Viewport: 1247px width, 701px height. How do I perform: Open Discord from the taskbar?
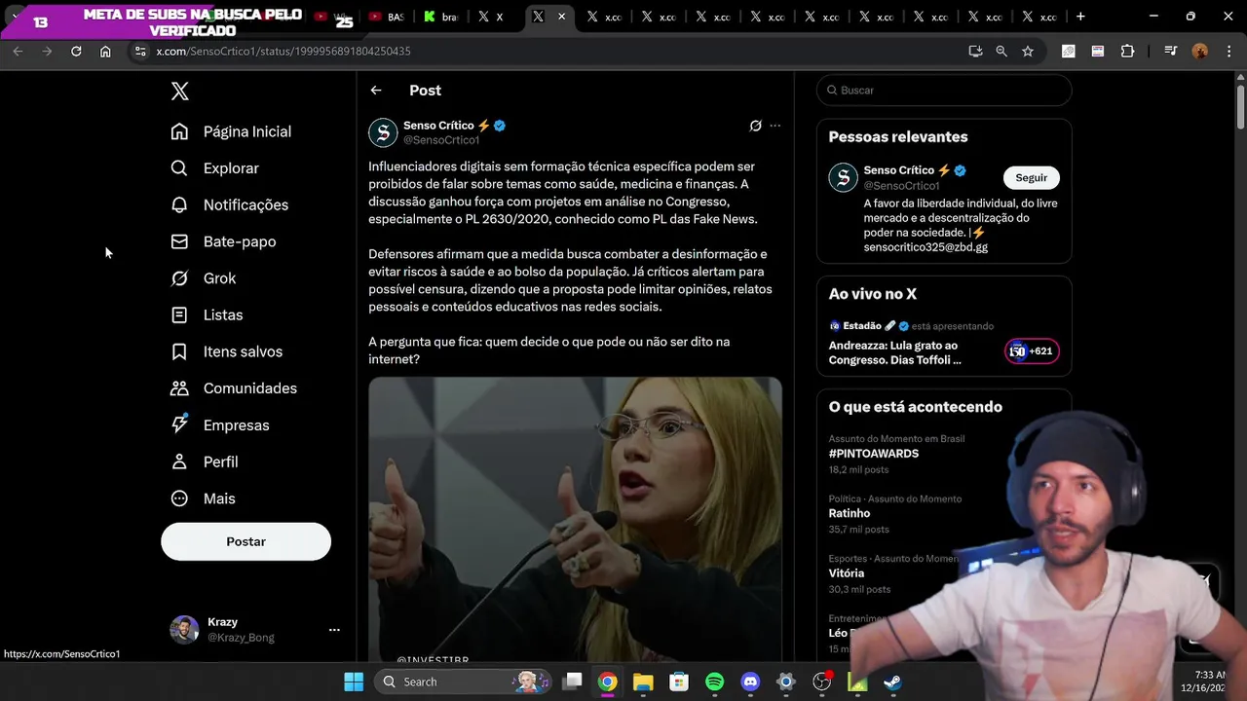(750, 682)
